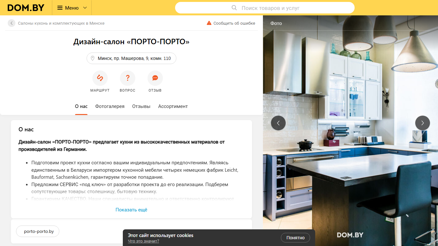Click the search magnifier icon
Screen dimensions: 438x246
click(234, 8)
